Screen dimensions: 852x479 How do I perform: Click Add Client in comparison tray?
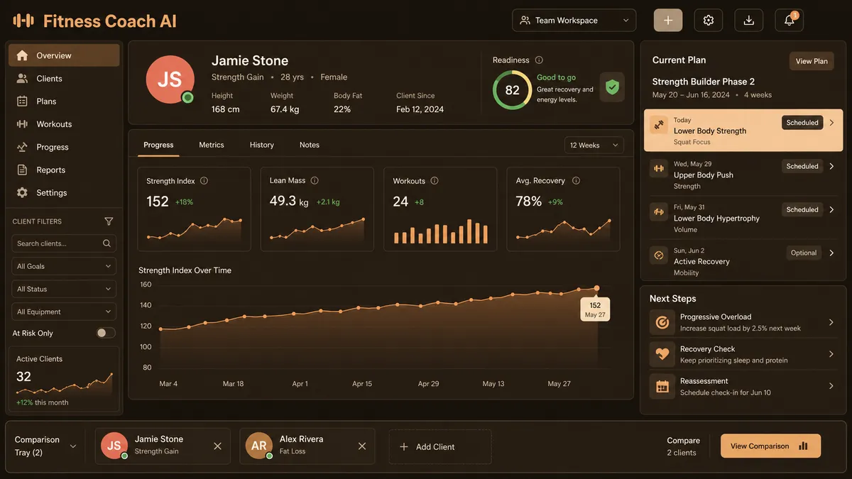click(x=439, y=446)
